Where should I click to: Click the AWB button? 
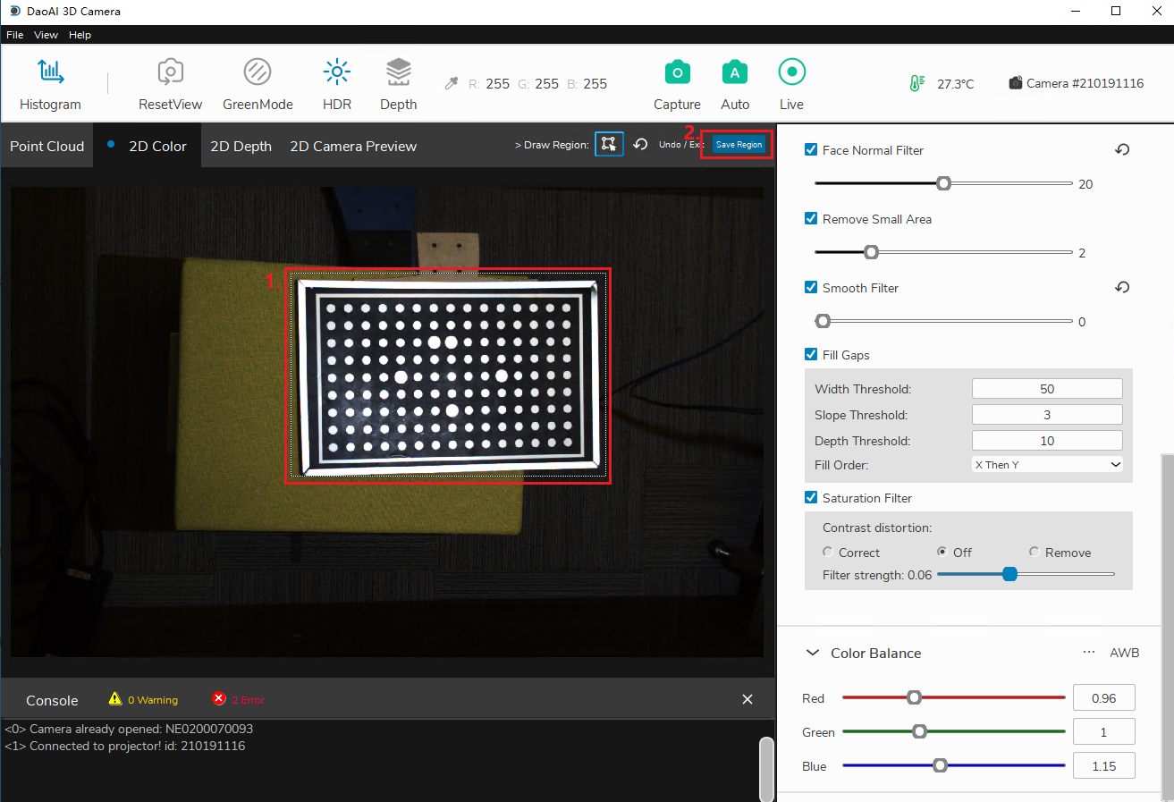(1124, 653)
